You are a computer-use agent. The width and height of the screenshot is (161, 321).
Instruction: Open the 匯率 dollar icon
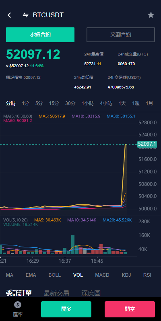point(18,305)
